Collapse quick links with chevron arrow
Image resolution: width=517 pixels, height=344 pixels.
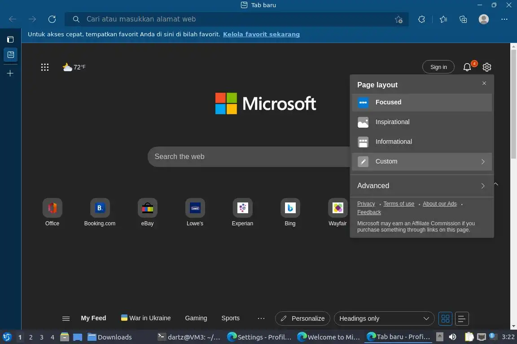point(496,184)
